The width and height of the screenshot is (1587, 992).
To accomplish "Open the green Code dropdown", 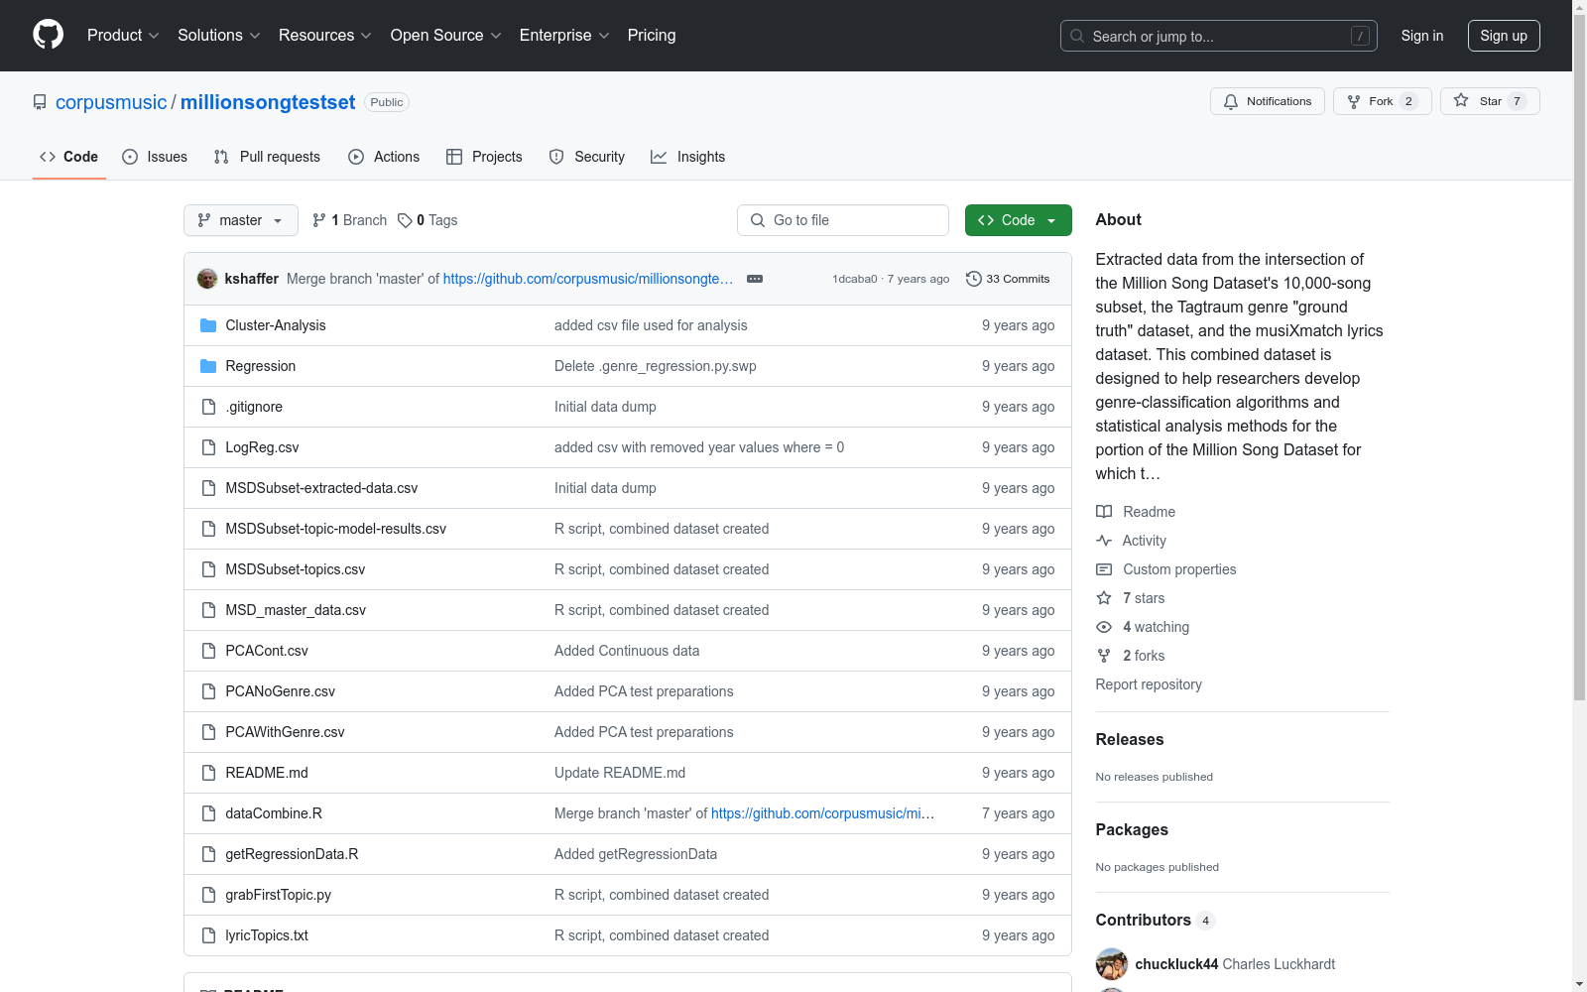I will (1018, 220).
